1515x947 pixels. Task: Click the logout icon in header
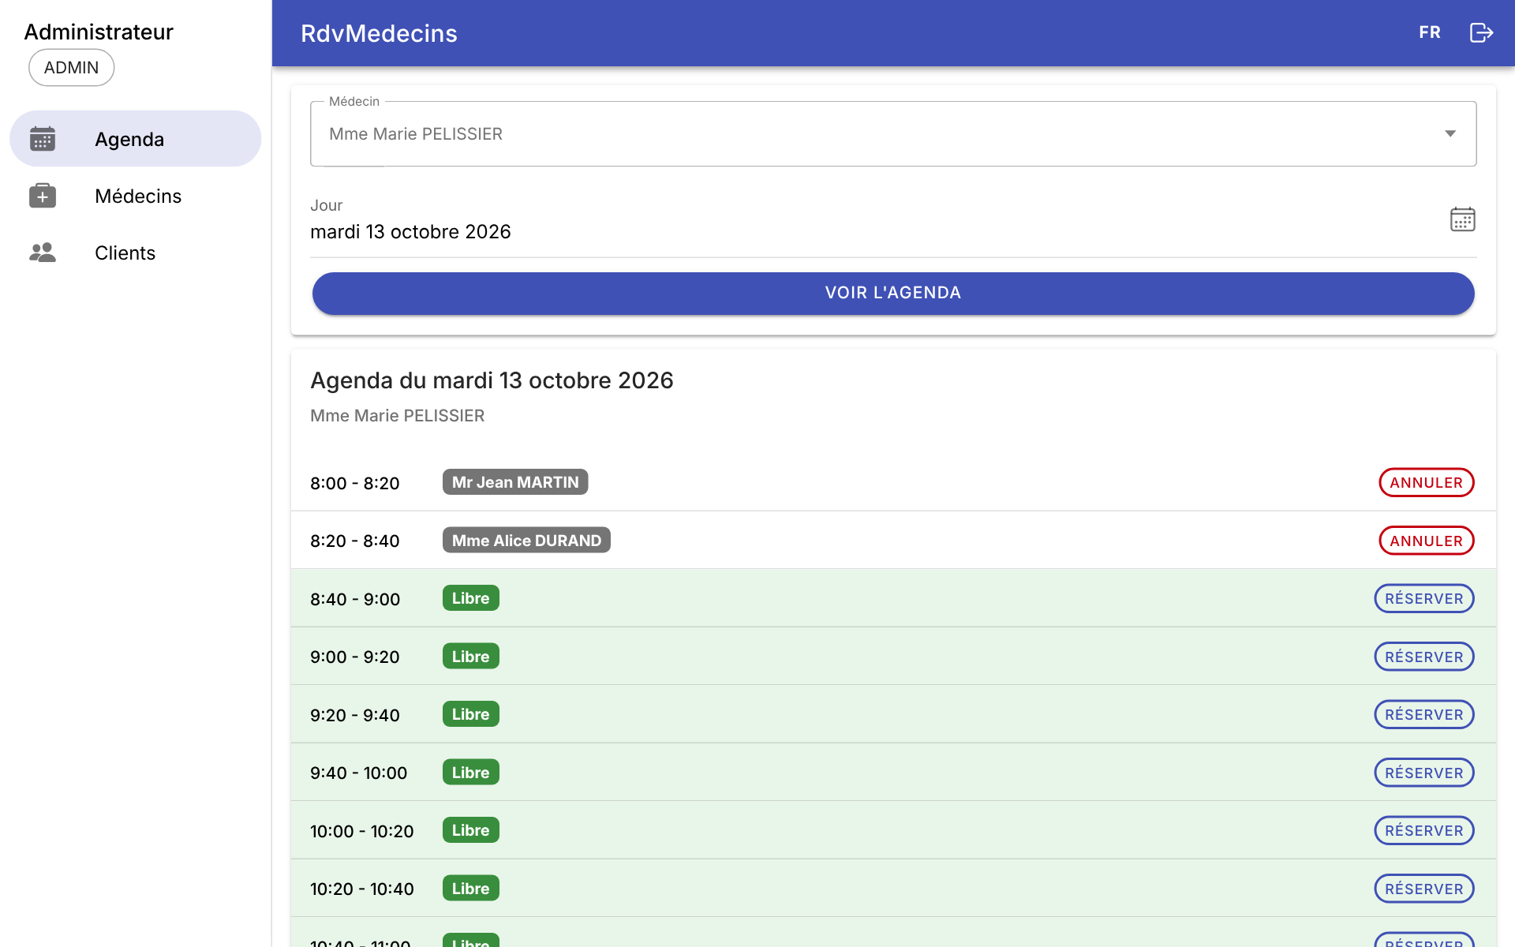[1481, 32]
